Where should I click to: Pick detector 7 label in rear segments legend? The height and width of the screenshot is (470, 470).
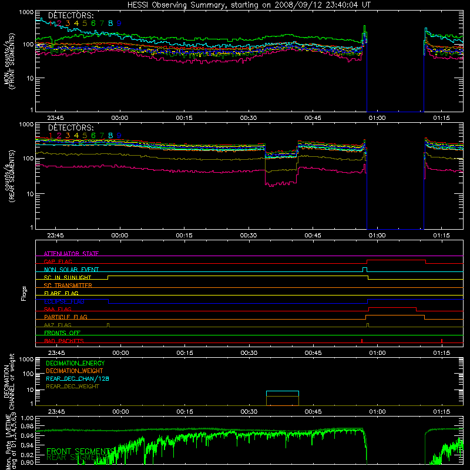(x=102, y=136)
